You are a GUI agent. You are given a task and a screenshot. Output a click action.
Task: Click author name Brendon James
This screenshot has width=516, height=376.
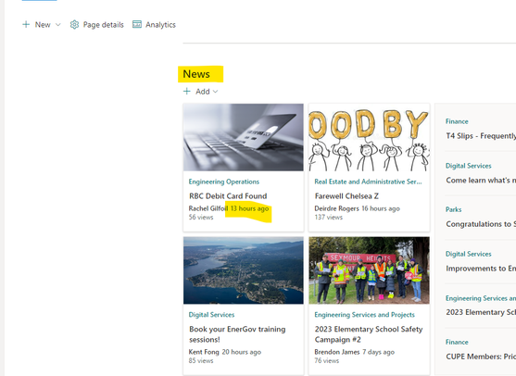point(337,352)
